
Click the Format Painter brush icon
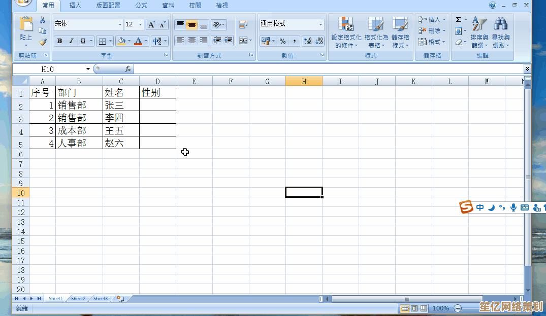click(43, 42)
